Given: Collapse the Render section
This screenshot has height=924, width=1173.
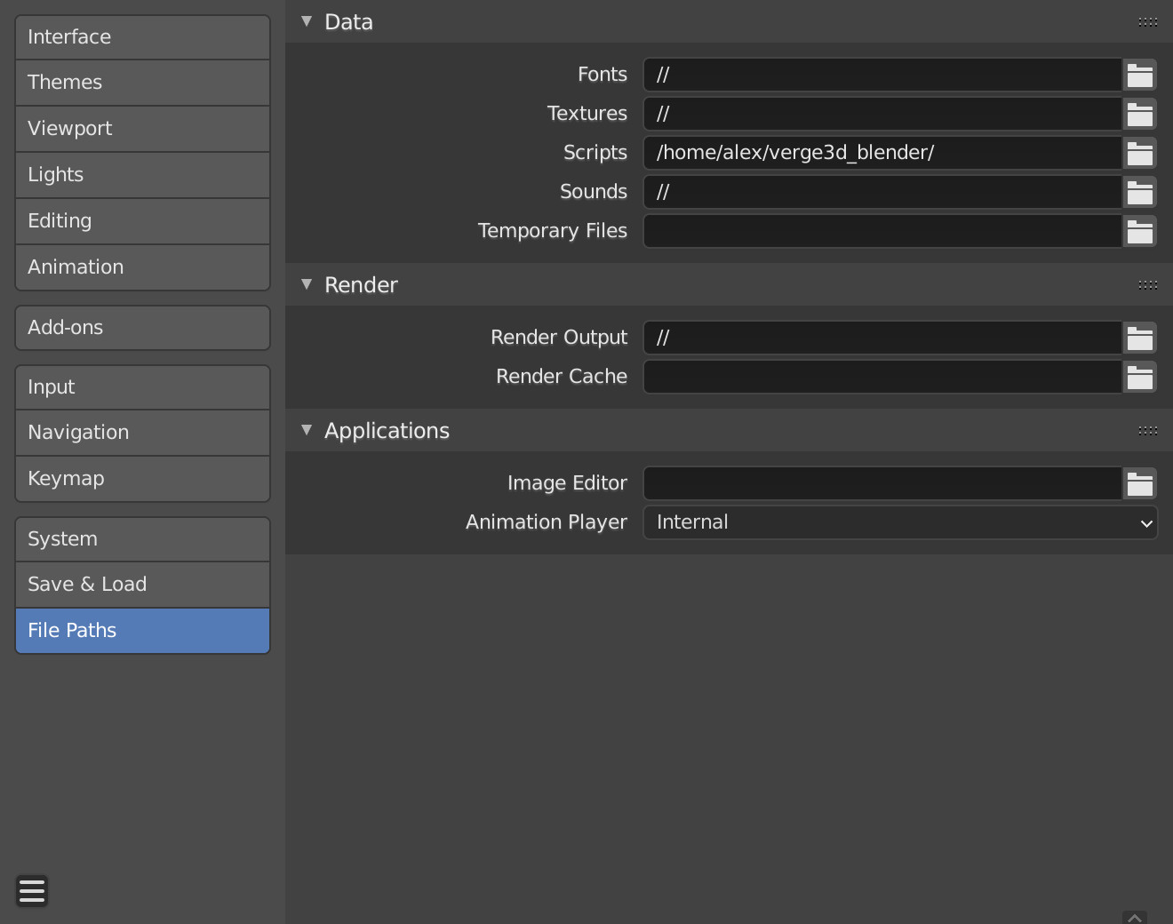Looking at the screenshot, I should (307, 284).
